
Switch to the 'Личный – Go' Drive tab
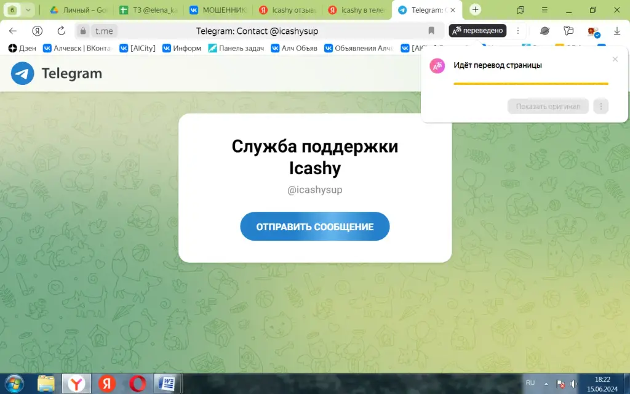(x=78, y=10)
